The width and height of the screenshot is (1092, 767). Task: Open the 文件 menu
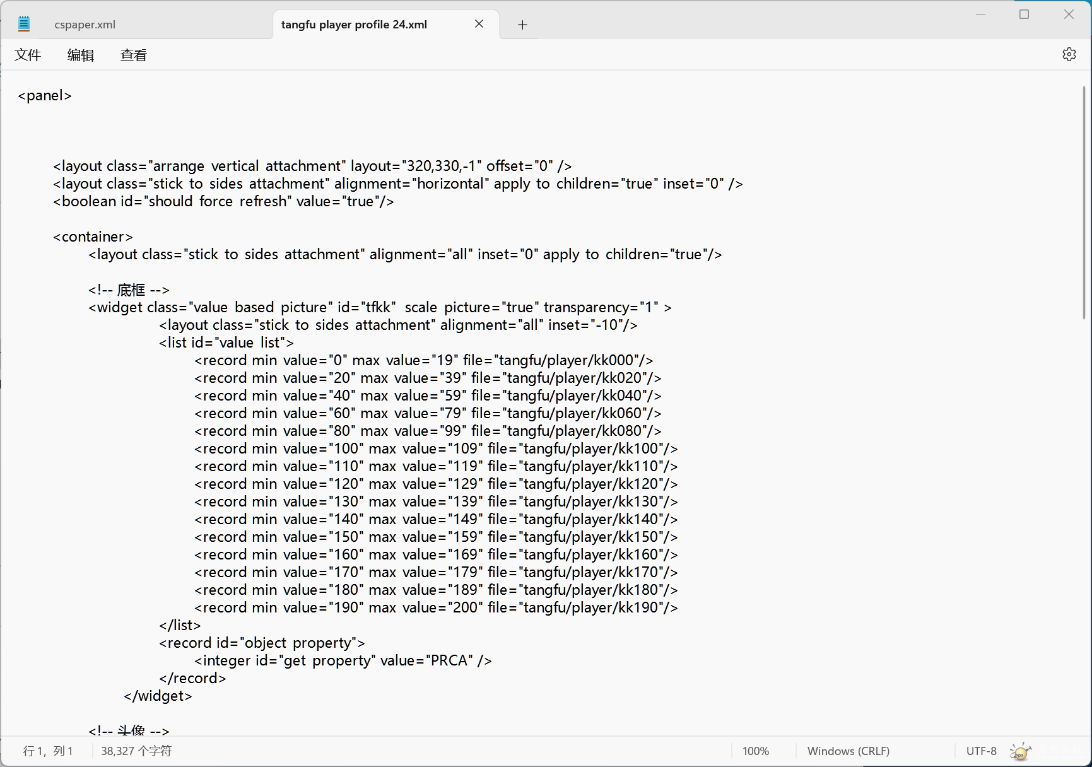click(28, 56)
